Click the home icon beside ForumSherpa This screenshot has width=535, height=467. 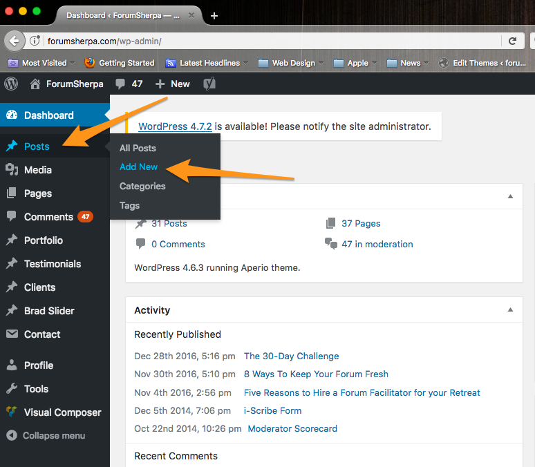(35, 84)
